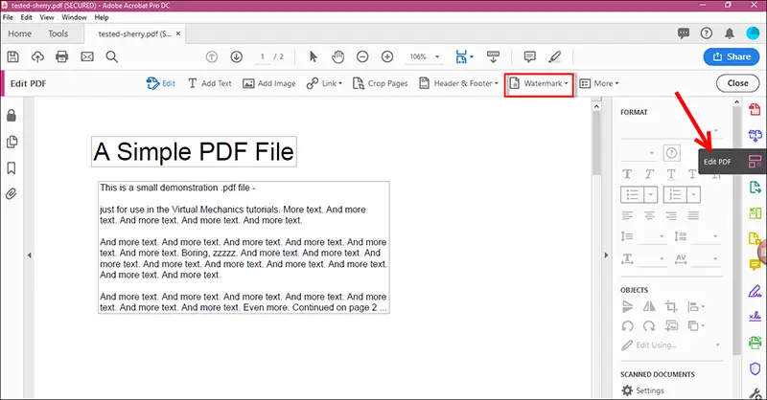This screenshot has height=400, width=767.
Task: Open the Window menu
Action: (x=75, y=17)
